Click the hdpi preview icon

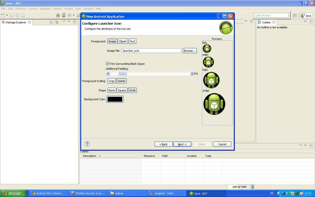[x=211, y=80]
